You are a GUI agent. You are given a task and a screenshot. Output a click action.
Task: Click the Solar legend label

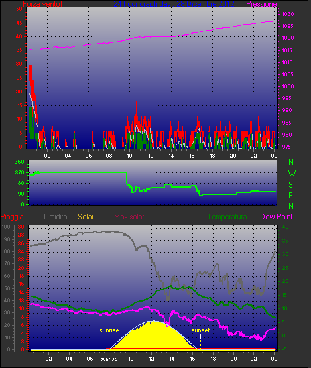(86, 217)
